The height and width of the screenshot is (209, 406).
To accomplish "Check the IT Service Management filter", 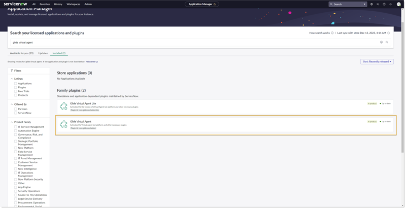I will pos(16,127).
